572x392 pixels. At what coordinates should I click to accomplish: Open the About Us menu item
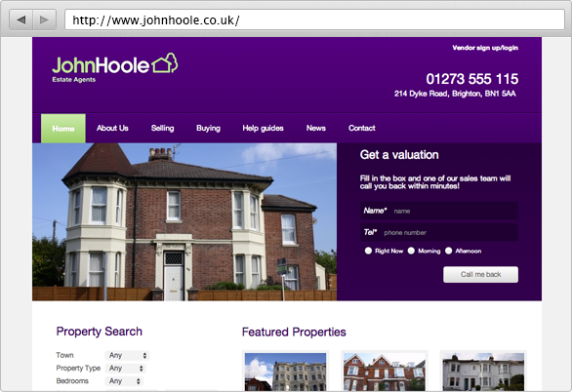pyautogui.click(x=112, y=129)
